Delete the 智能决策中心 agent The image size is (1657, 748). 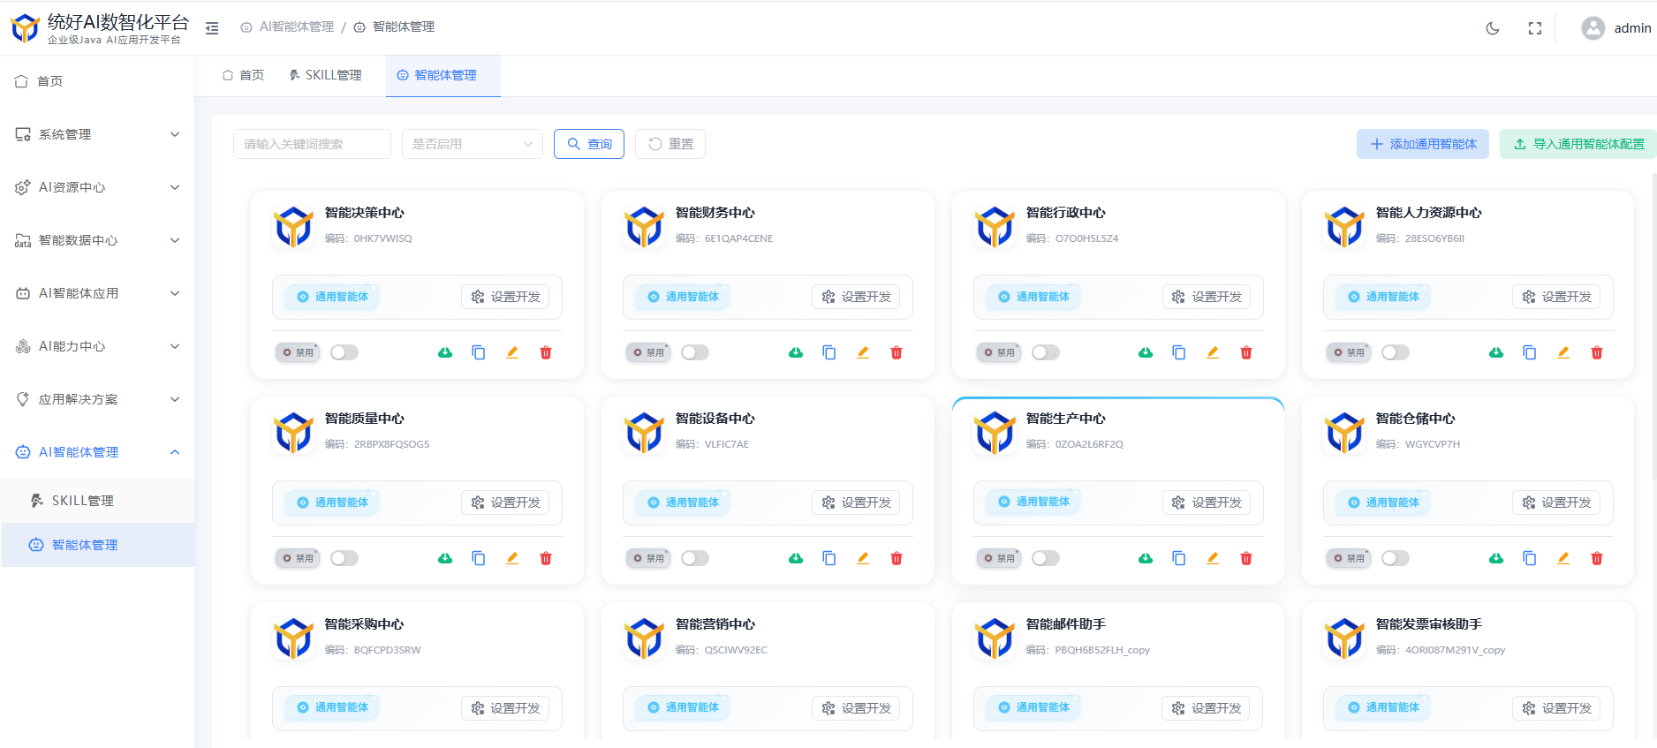[546, 352]
